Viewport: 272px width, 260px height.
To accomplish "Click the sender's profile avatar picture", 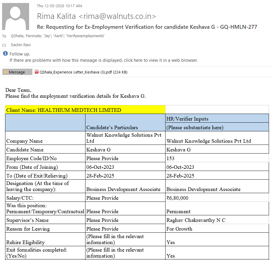I will (x=16, y=16).
